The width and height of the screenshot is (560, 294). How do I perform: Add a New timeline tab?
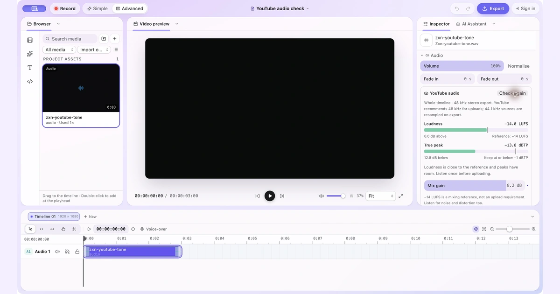click(x=90, y=217)
